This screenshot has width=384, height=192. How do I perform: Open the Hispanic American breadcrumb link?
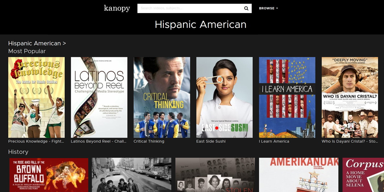click(x=34, y=43)
